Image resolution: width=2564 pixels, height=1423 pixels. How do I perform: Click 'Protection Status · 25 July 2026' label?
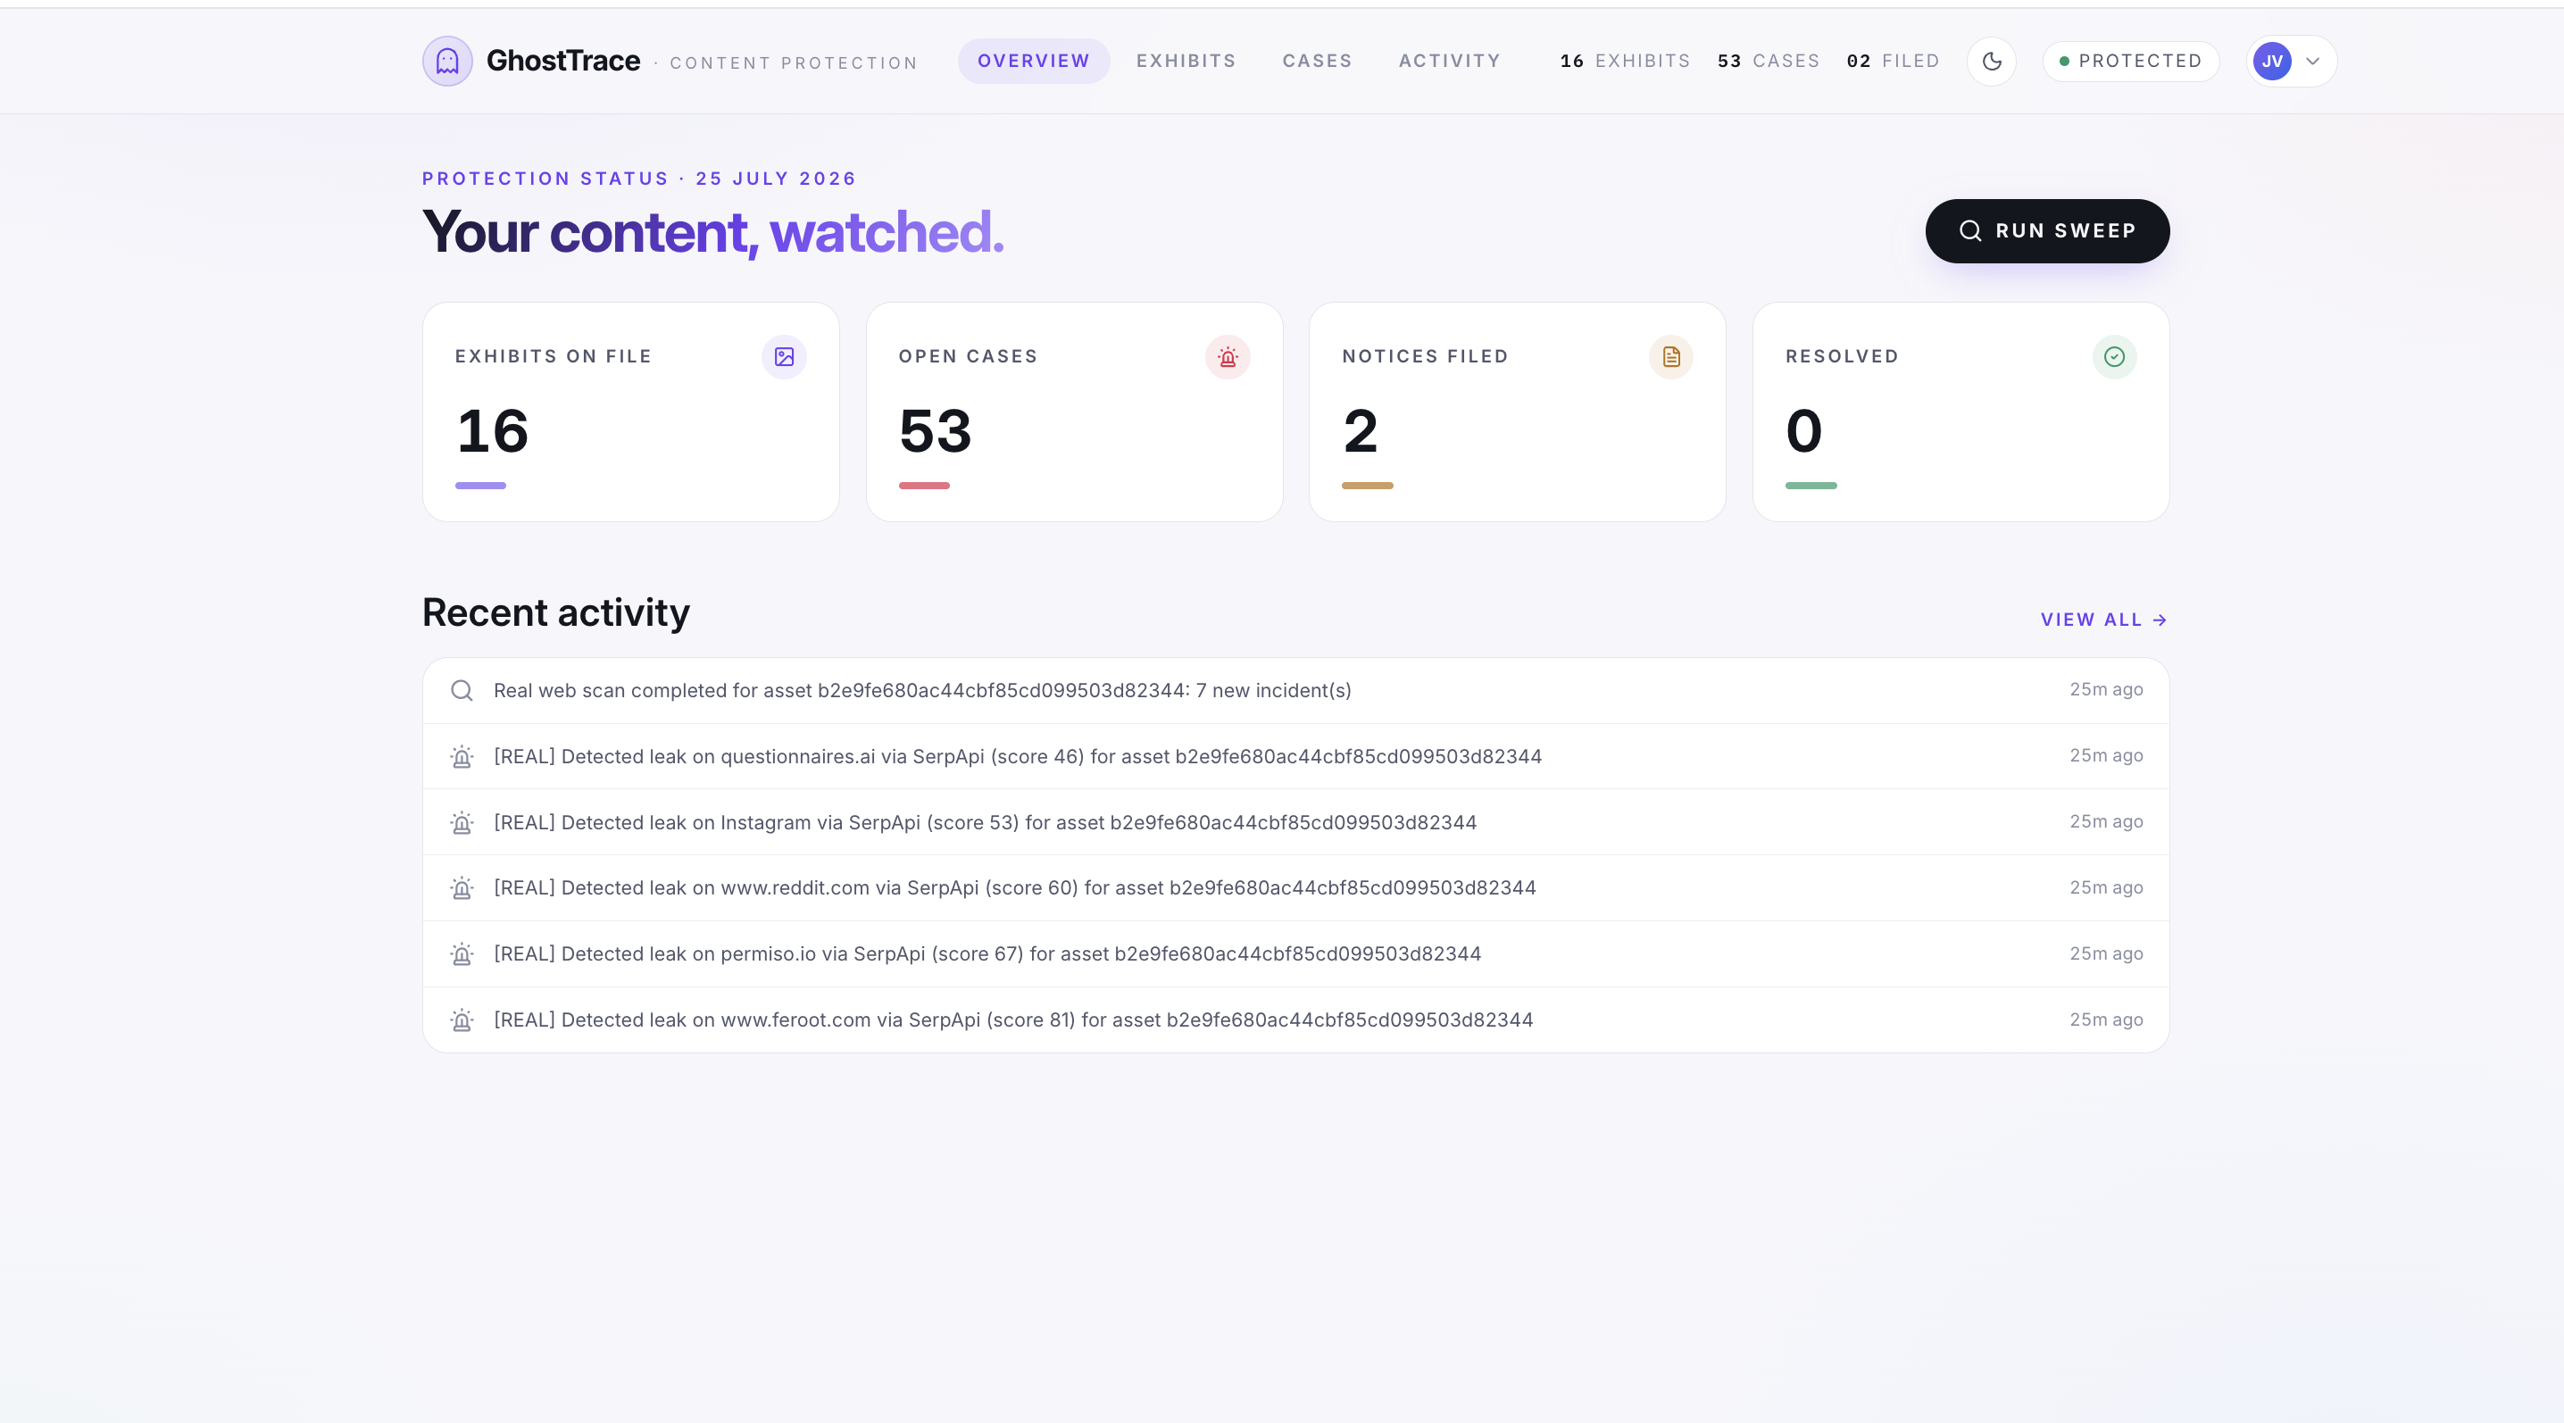639,179
